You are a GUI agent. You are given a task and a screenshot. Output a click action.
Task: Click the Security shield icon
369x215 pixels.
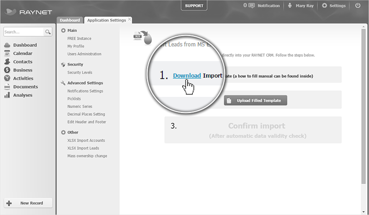pyautogui.click(x=63, y=64)
